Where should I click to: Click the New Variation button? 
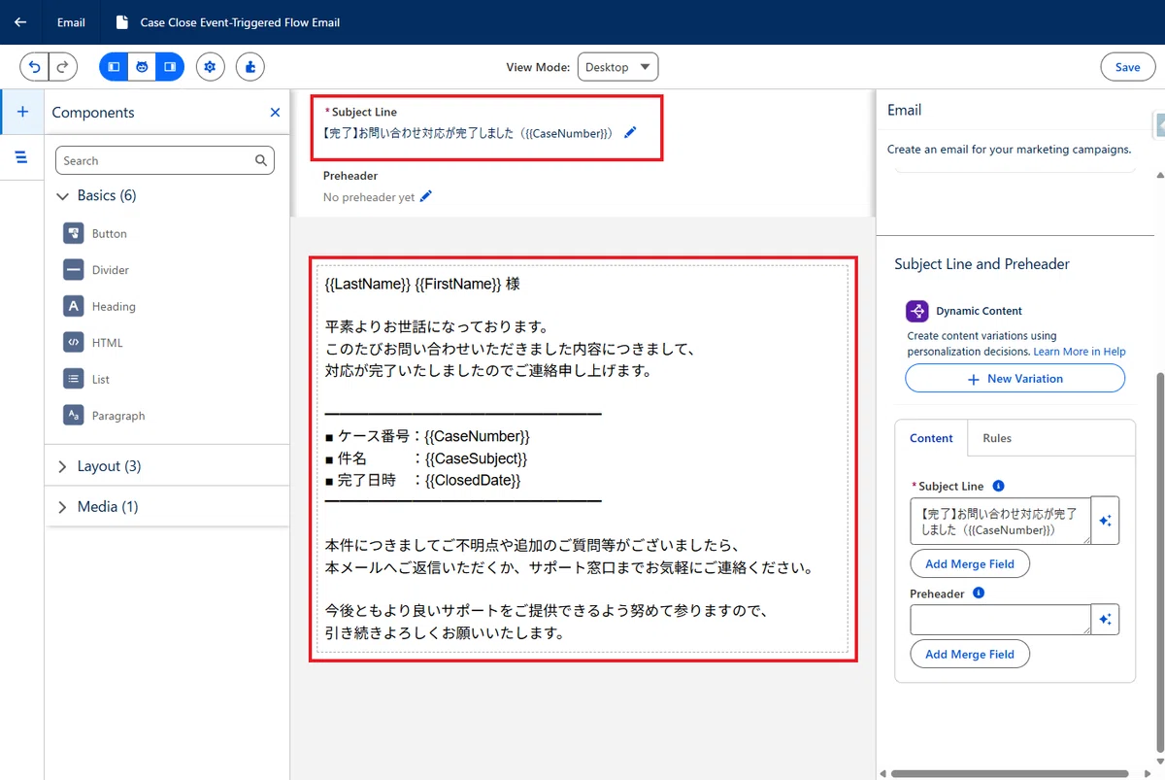click(1015, 379)
